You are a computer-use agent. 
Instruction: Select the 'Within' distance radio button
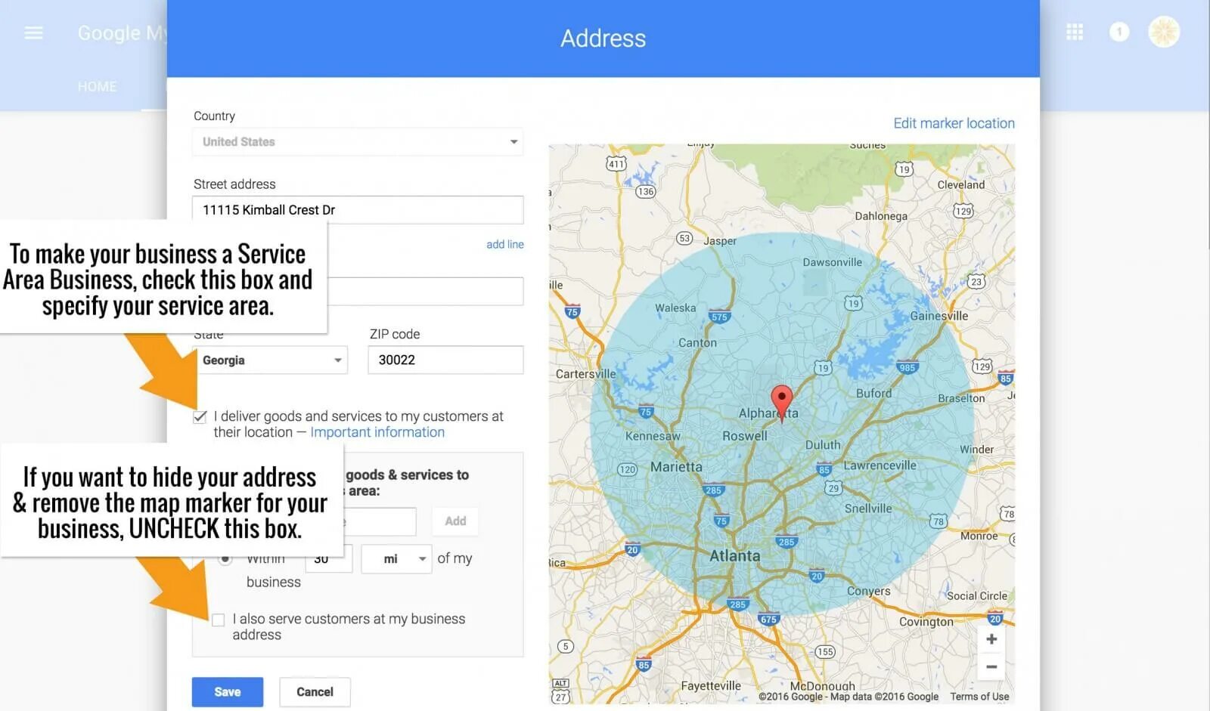click(225, 559)
